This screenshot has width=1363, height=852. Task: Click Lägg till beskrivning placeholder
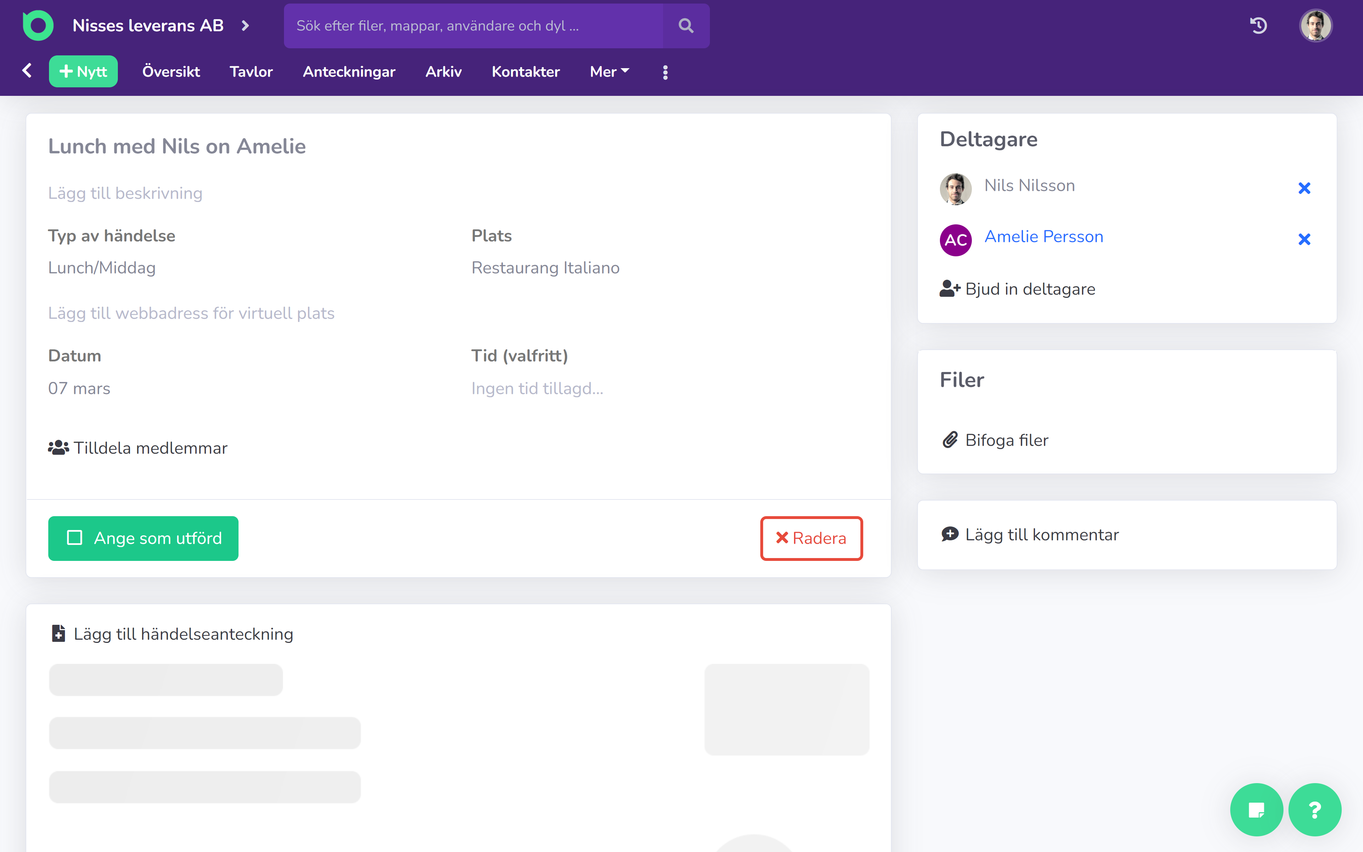[125, 193]
